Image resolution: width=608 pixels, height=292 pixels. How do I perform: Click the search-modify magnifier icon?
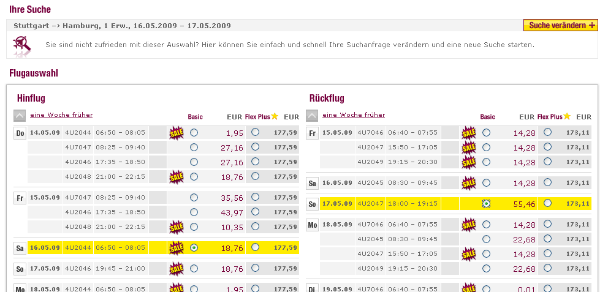click(x=23, y=45)
